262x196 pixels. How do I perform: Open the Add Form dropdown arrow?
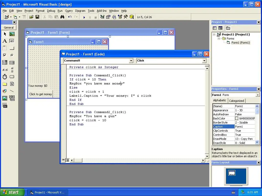(19, 17)
